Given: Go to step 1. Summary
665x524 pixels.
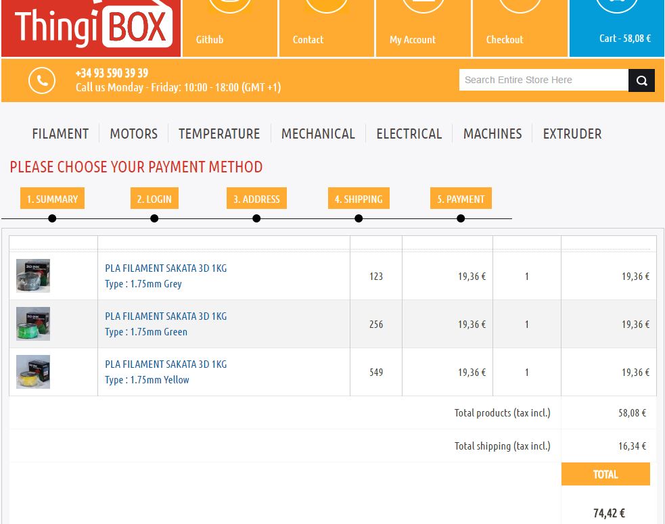Looking at the screenshot, I should click(x=52, y=198).
